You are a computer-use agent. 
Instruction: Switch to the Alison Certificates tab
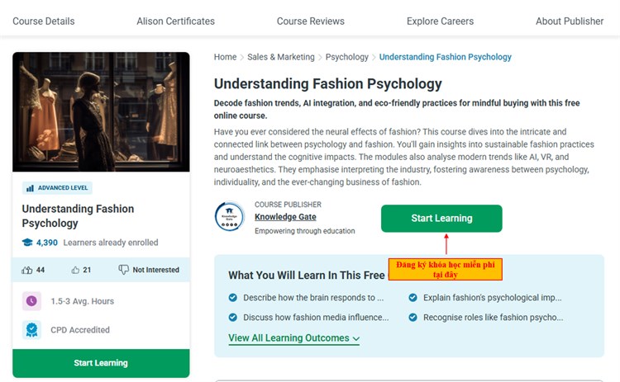175,21
